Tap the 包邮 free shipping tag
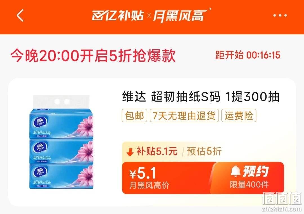 [134, 116]
